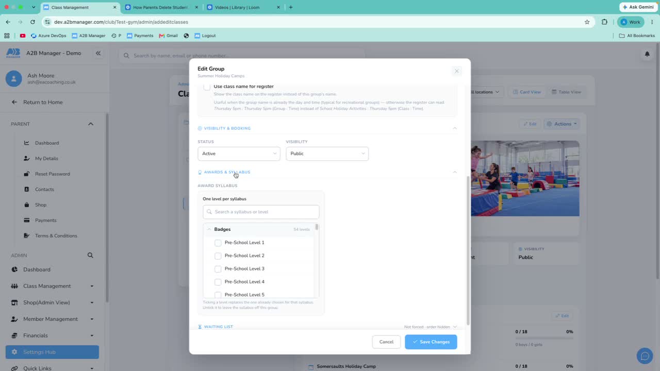Image resolution: width=660 pixels, height=371 pixels.
Task: Open the Chrome menu three dots
Action: (652, 22)
